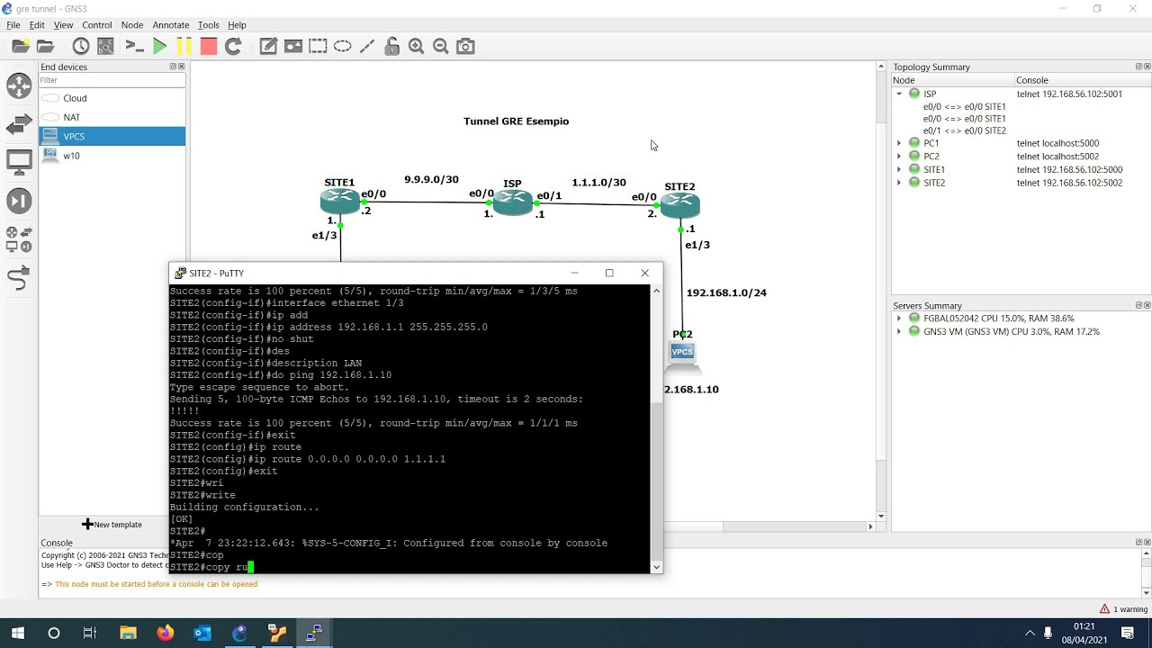Click the Tunnel GRE Esempio title text

516,121
